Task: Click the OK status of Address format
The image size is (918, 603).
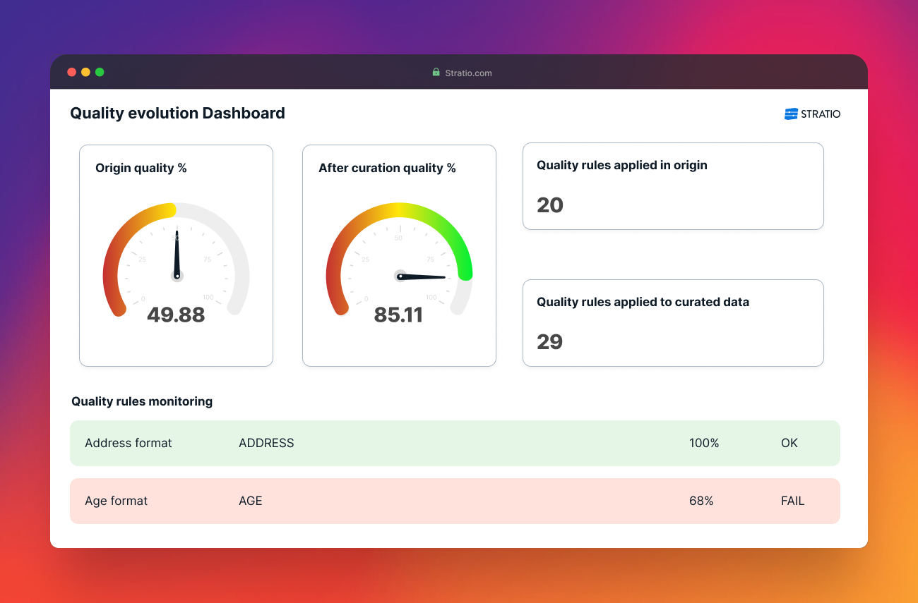Action: click(x=789, y=443)
